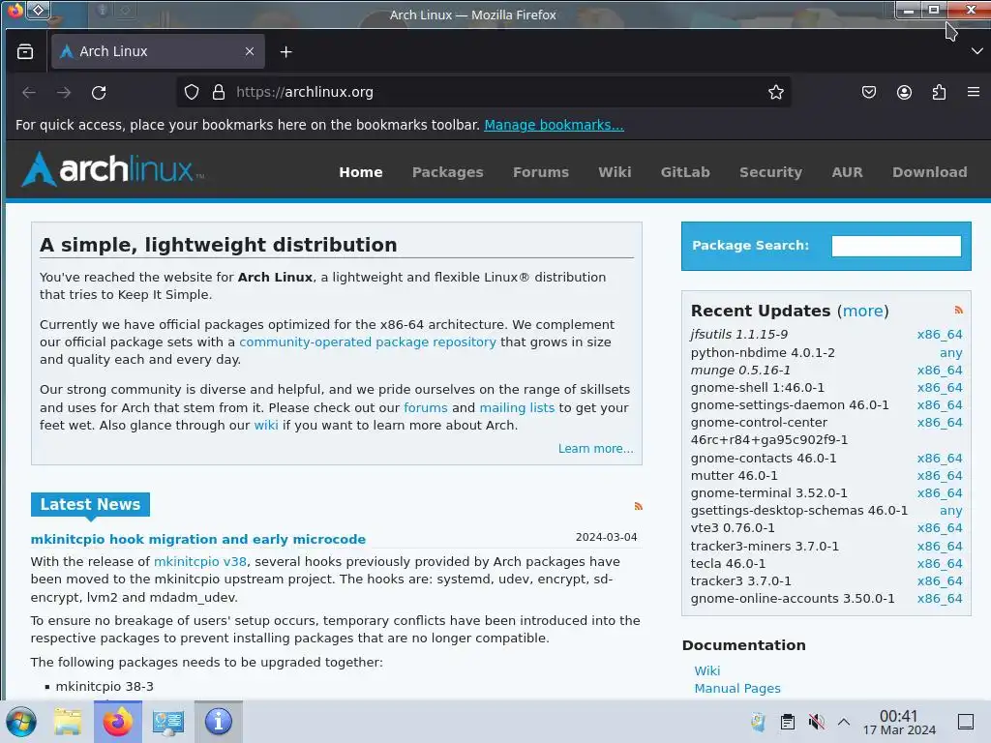Open extensions puzzle icon
Viewport: 991px width, 743px height.
coord(939,92)
